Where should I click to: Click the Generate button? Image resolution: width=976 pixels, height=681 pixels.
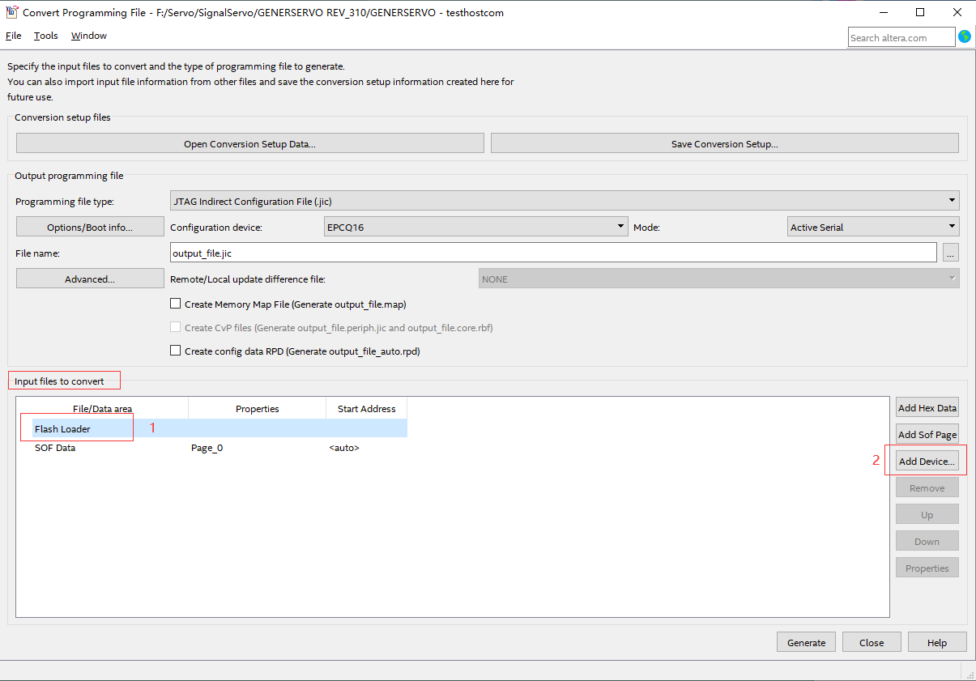point(806,642)
